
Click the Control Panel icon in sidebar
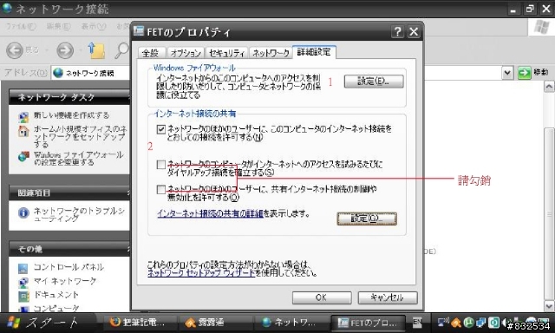[x=23, y=268]
